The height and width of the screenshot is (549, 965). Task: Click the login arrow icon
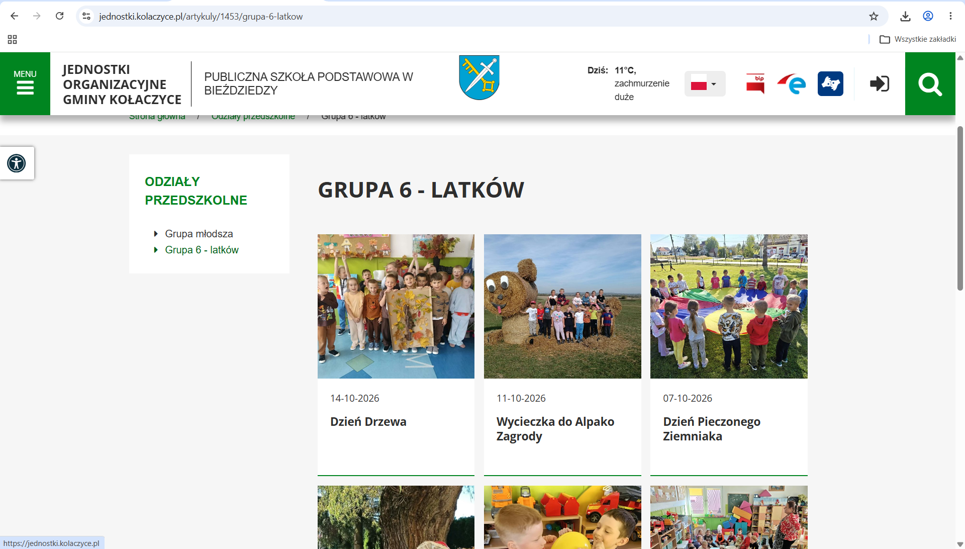[880, 83]
